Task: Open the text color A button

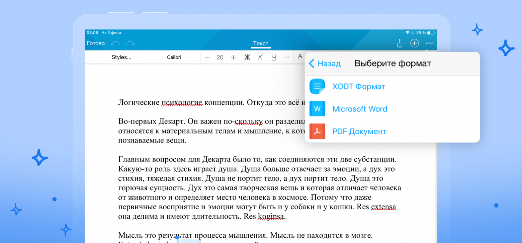Action: click(x=300, y=57)
